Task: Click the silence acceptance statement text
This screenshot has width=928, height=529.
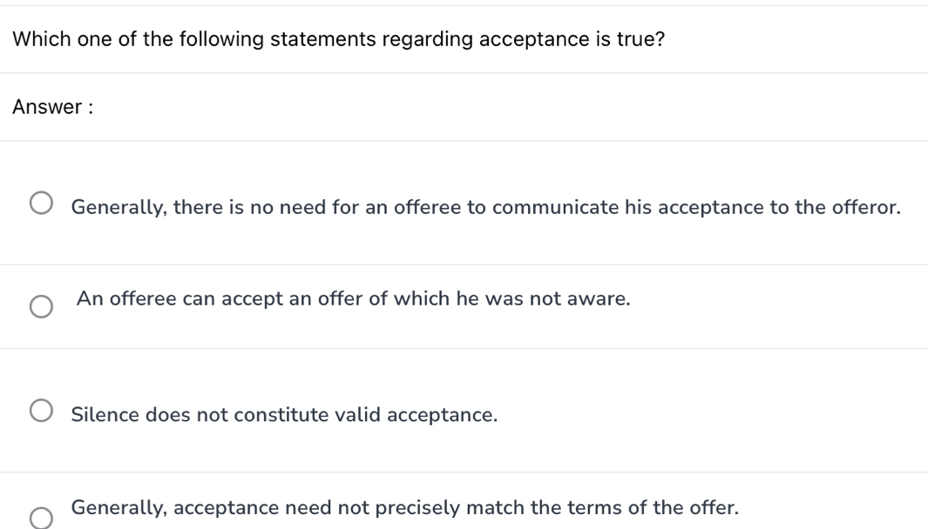Action: tap(284, 415)
